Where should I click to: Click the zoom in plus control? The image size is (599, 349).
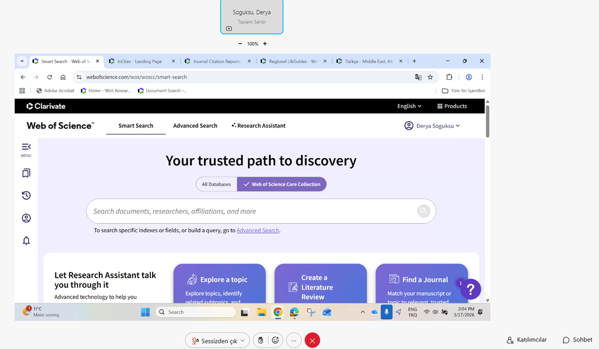pyautogui.click(x=265, y=44)
